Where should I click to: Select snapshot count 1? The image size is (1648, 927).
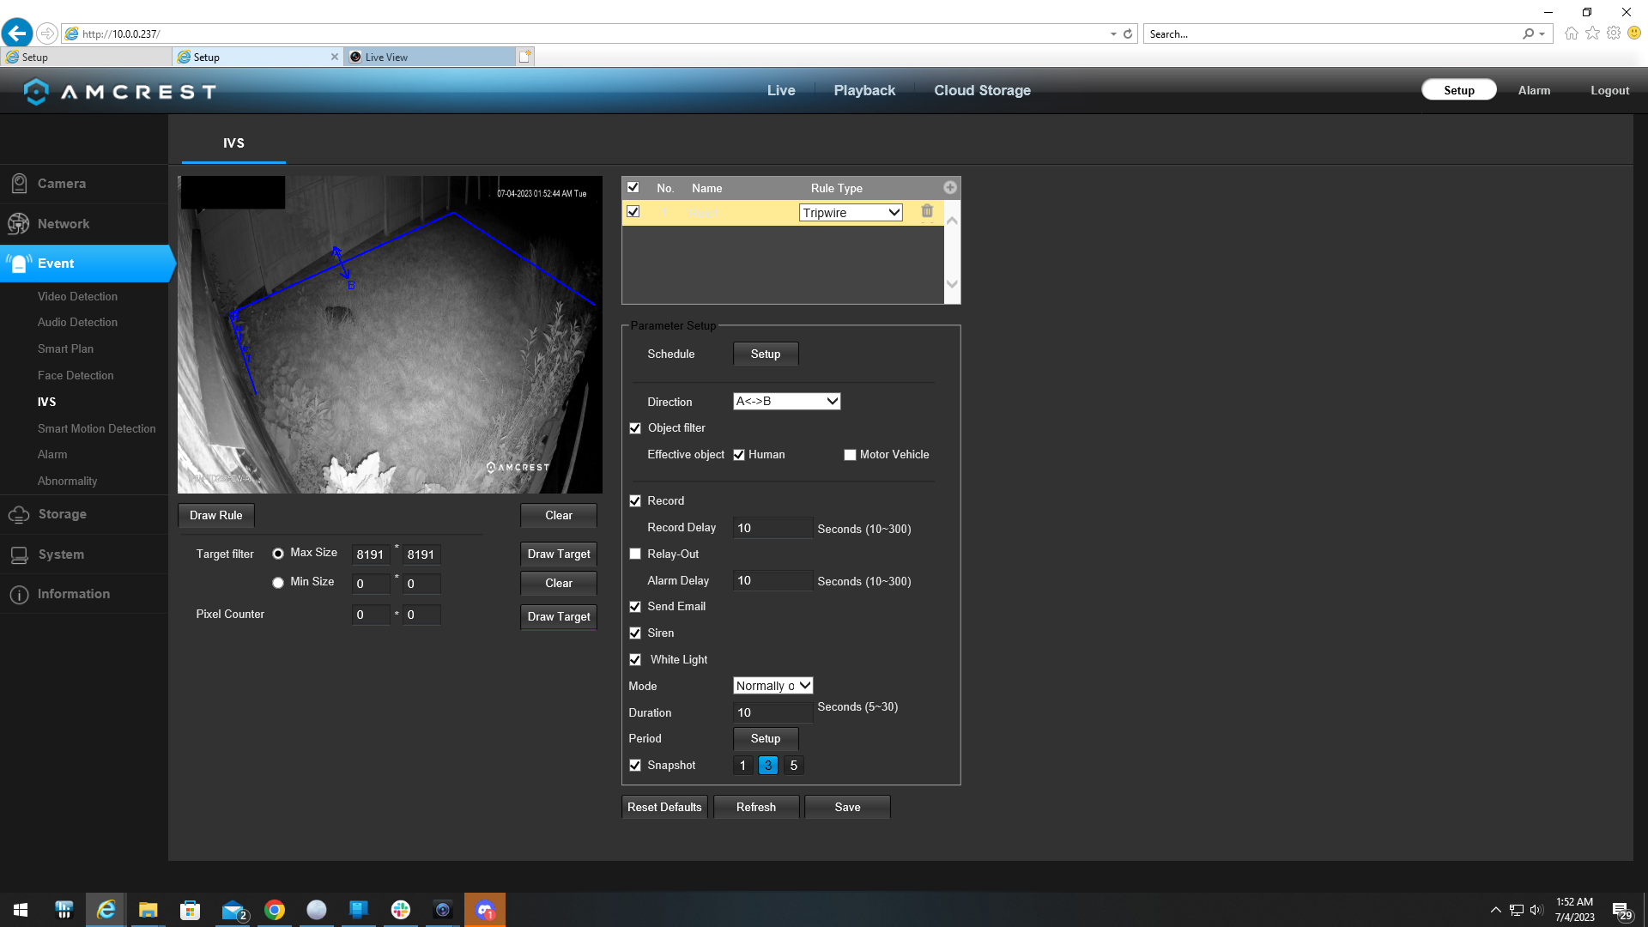[x=743, y=765]
